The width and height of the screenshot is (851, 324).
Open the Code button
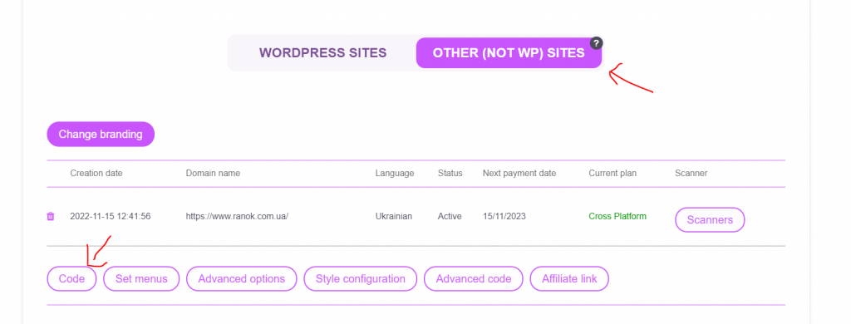coord(71,279)
